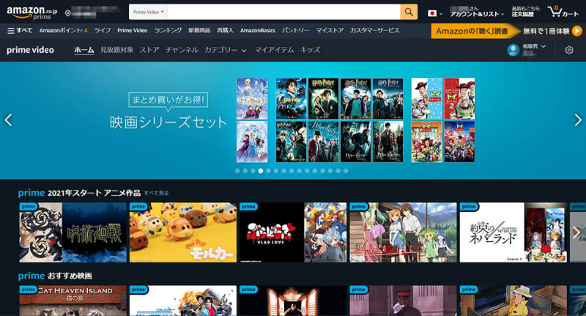The height and width of the screenshot is (316, 586).
Task: Click the Amazon.co.jp prime logo
Action: point(31,12)
